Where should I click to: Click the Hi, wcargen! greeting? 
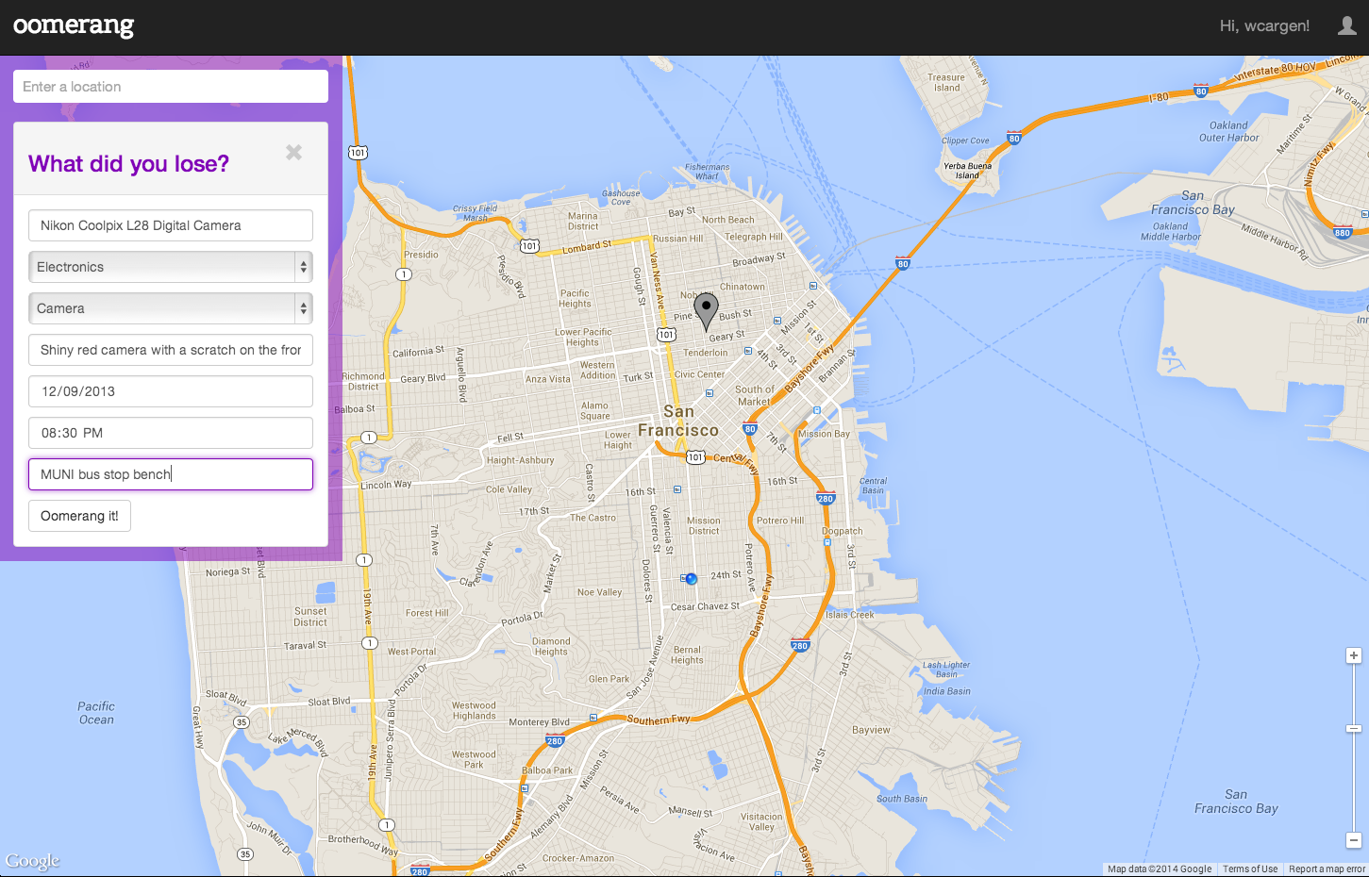[1264, 25]
